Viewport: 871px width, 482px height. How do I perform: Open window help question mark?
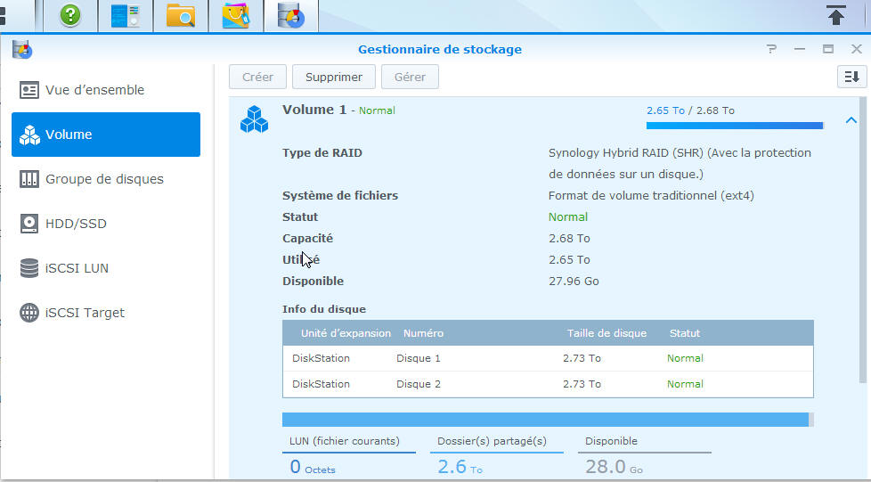(x=771, y=49)
